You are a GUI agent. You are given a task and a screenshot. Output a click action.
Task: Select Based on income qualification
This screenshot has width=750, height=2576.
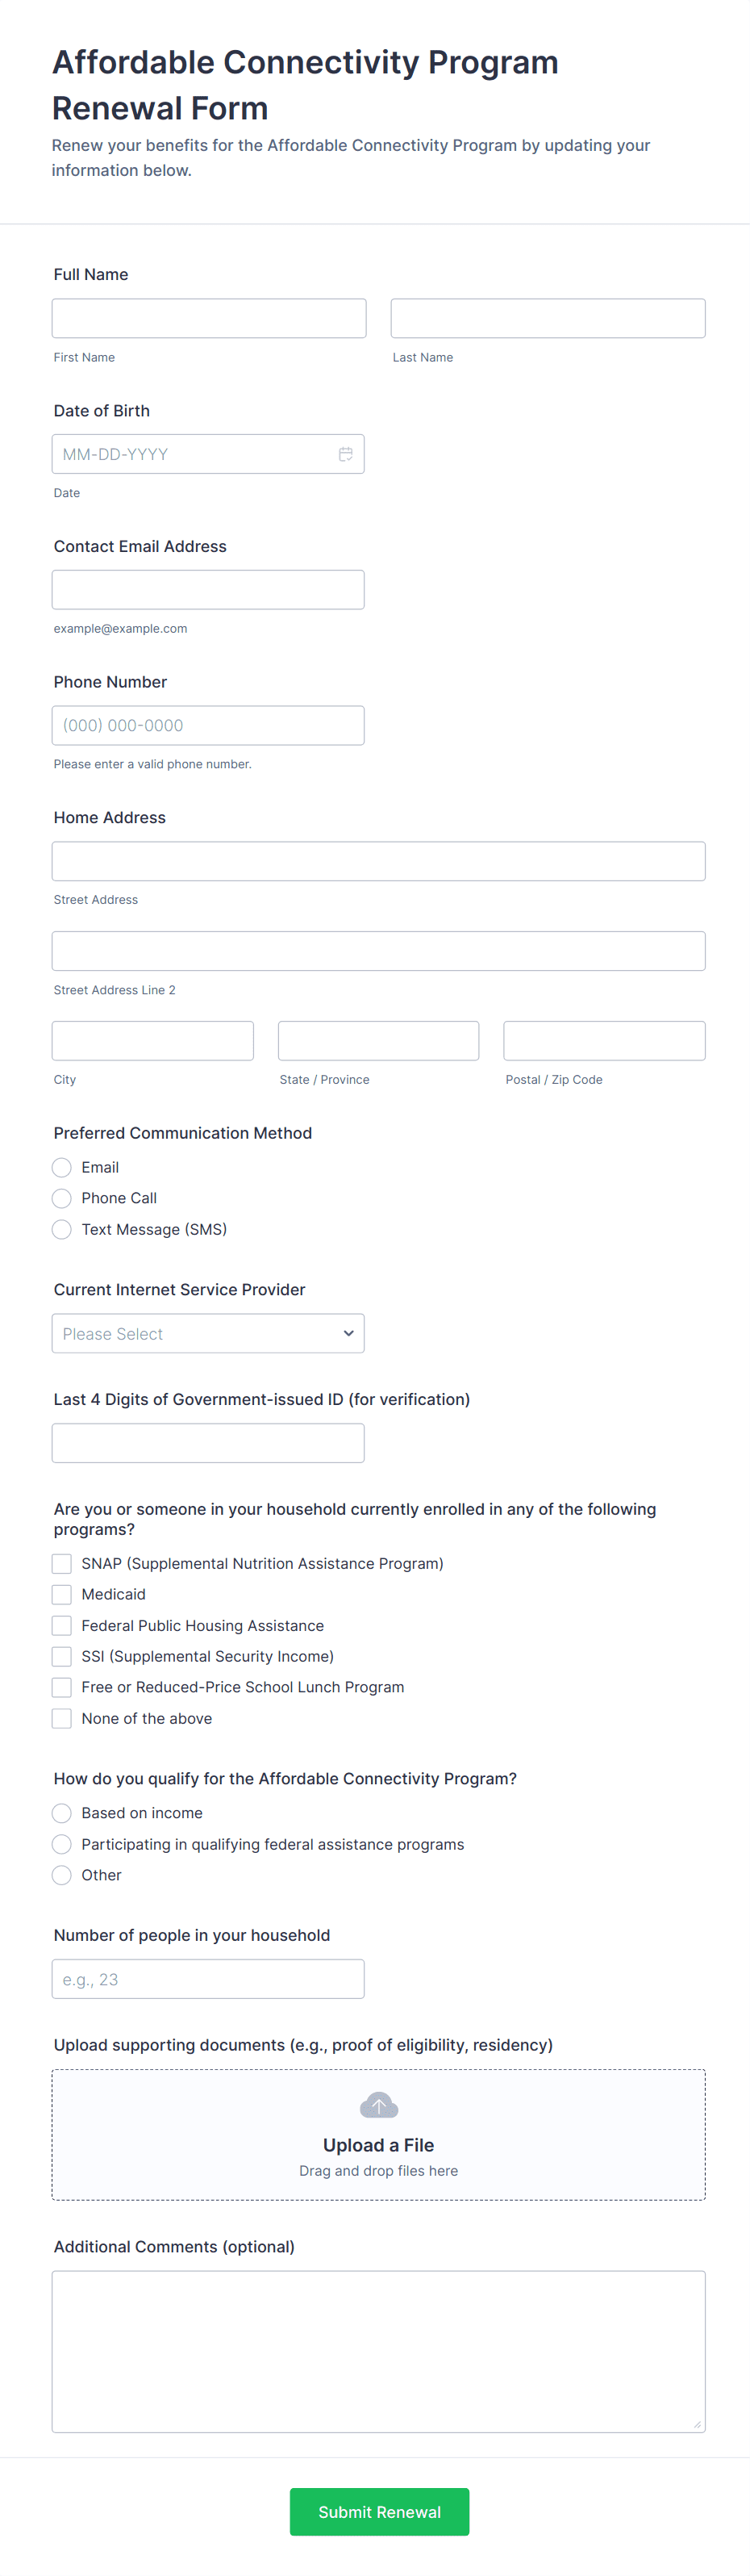click(x=62, y=1813)
